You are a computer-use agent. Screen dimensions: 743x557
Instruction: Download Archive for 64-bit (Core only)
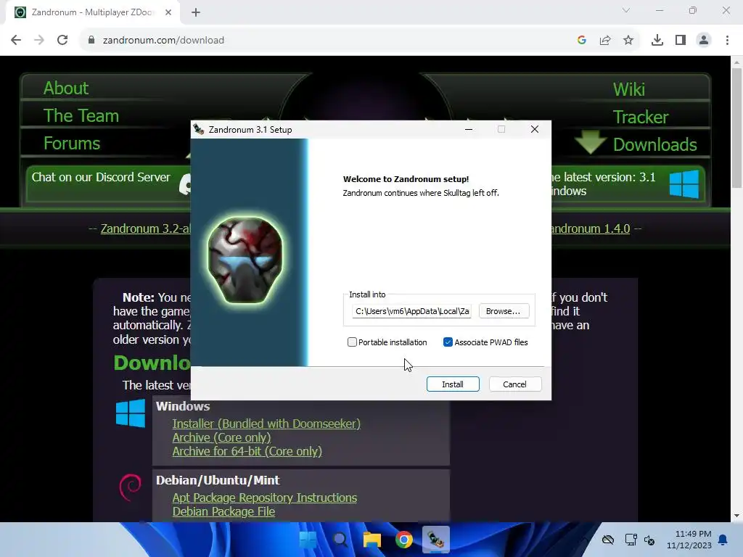coord(247,451)
